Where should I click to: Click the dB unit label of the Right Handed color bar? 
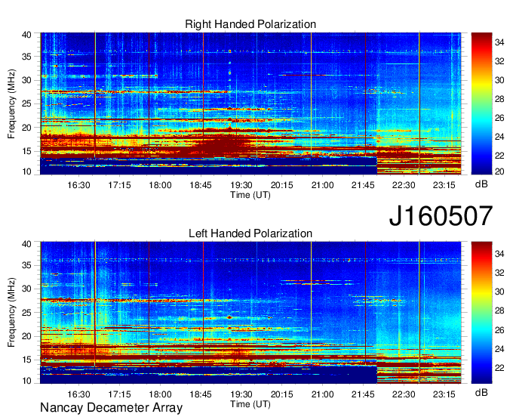click(x=481, y=184)
